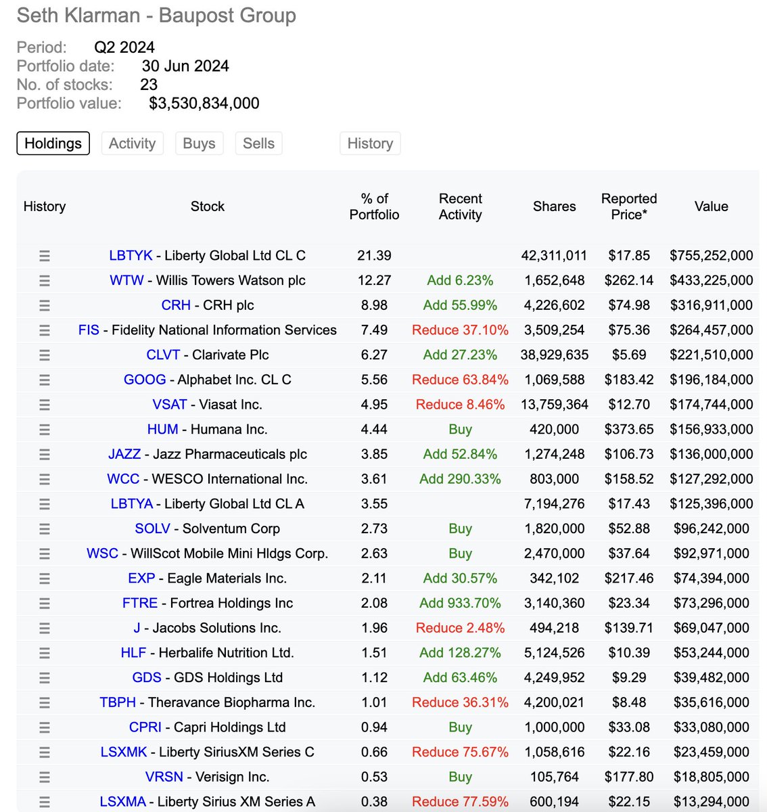The width and height of the screenshot is (767, 812).
Task: Open history icon for Jacobs Solutions row
Action: [45, 628]
